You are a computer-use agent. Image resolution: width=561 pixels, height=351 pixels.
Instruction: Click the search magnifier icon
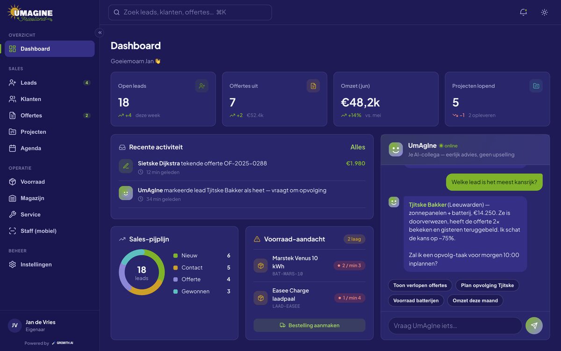[x=117, y=12]
